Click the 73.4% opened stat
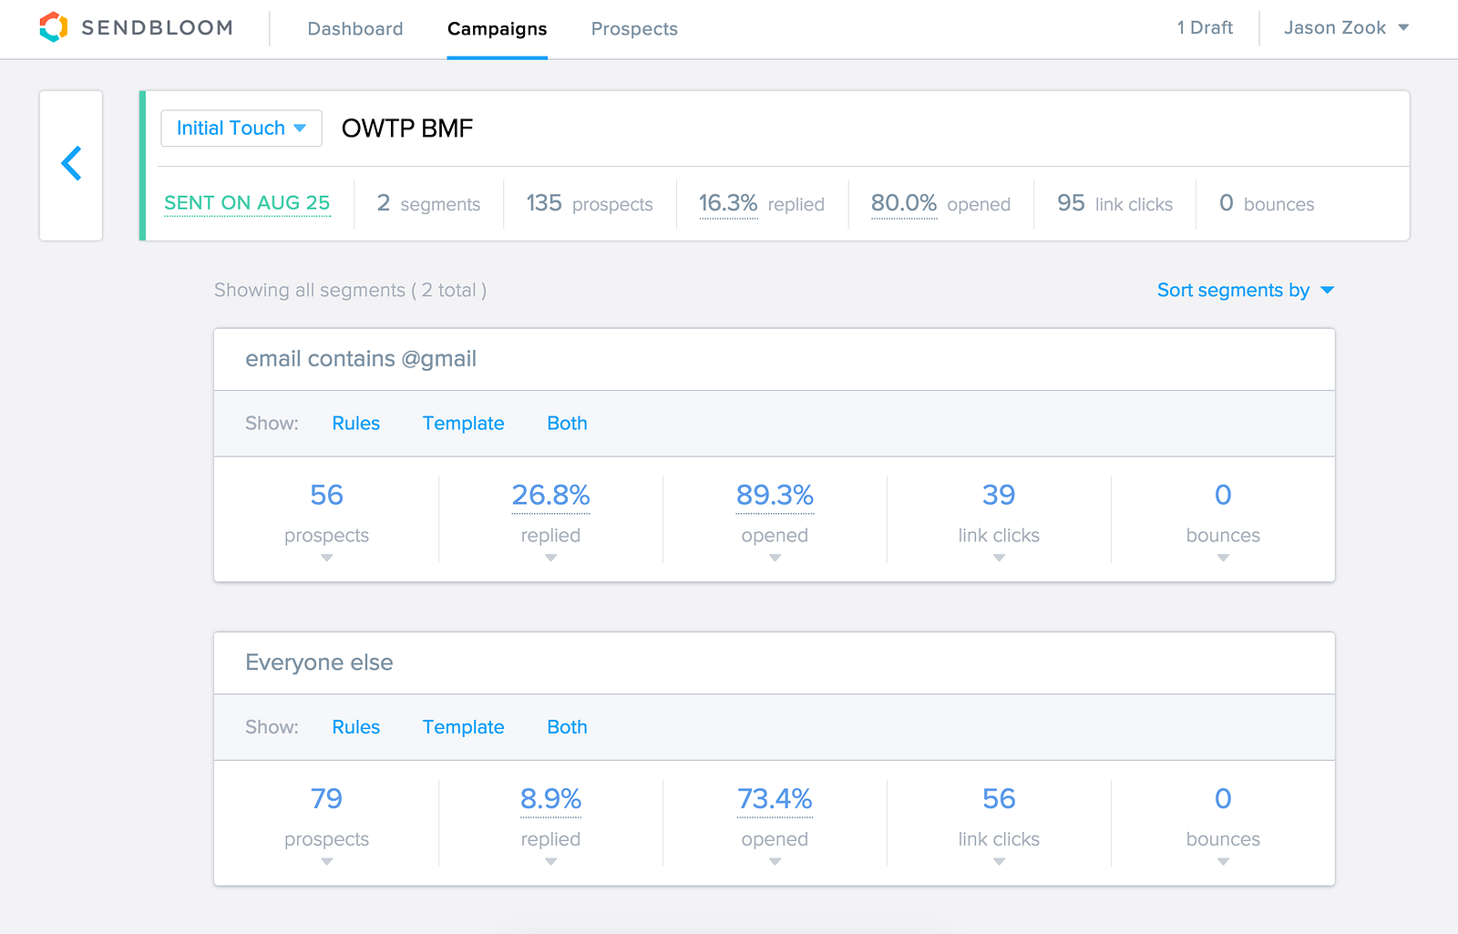The height and width of the screenshot is (934, 1458). [775, 799]
